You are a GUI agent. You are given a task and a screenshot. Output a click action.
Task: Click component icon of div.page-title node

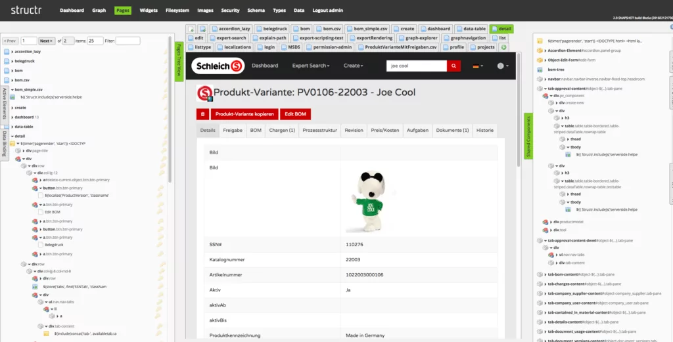click(18, 151)
